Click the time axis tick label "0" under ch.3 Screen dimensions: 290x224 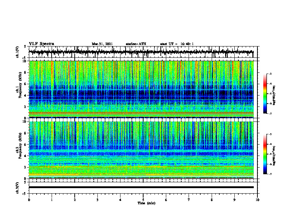pyautogui.click(x=29, y=200)
